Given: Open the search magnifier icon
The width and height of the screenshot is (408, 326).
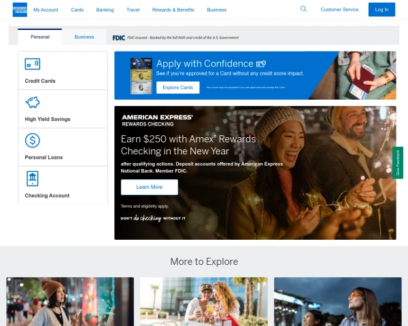Looking at the screenshot, I should pos(303,10).
